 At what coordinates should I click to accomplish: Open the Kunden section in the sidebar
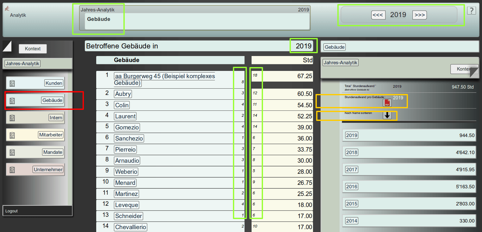54,83
